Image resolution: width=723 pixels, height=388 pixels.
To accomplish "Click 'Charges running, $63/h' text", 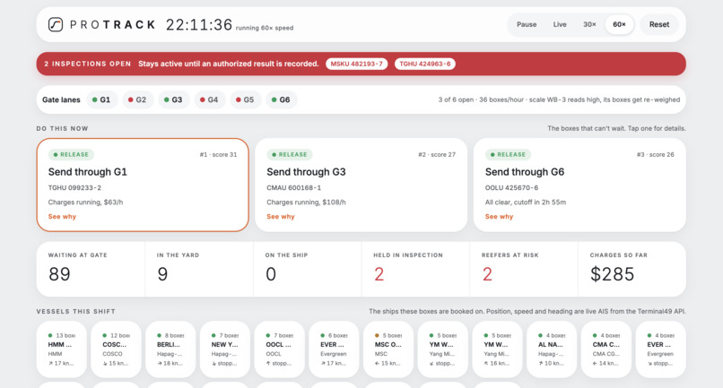I will click(85, 203).
